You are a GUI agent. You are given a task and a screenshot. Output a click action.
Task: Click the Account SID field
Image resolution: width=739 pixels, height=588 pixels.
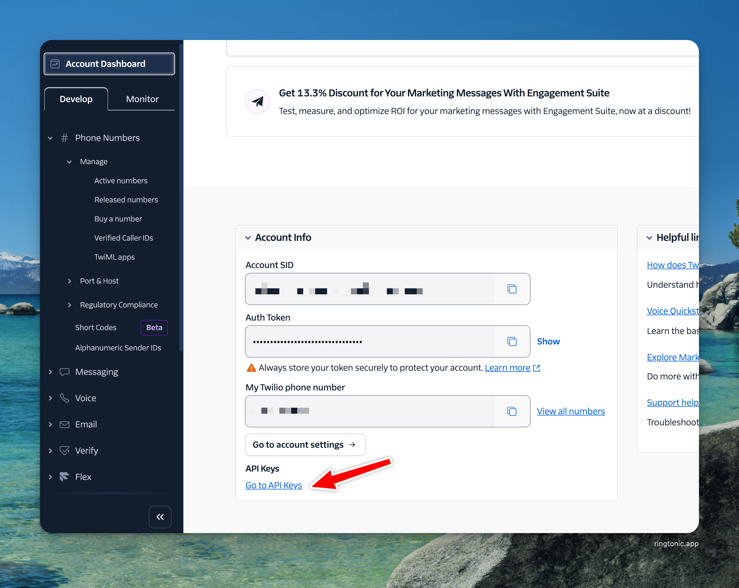coord(369,289)
